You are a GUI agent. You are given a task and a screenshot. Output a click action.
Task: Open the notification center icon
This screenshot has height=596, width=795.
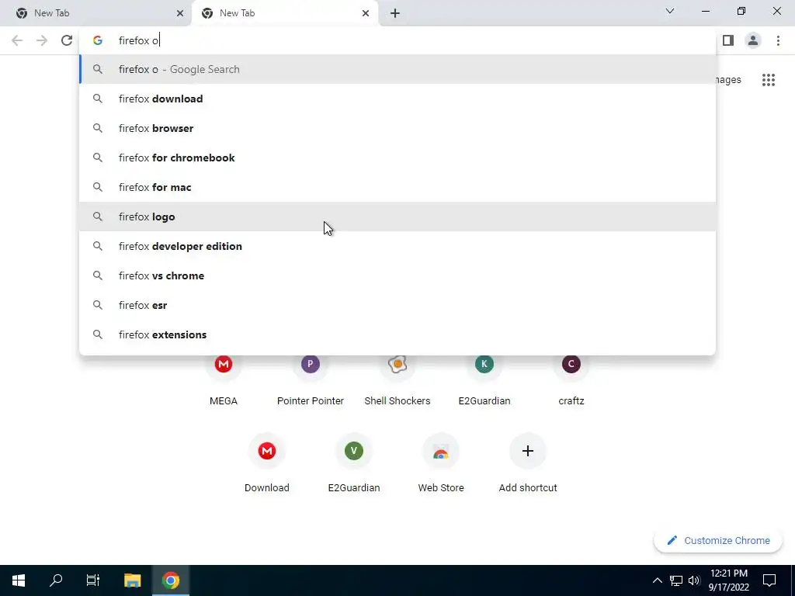coord(769,580)
